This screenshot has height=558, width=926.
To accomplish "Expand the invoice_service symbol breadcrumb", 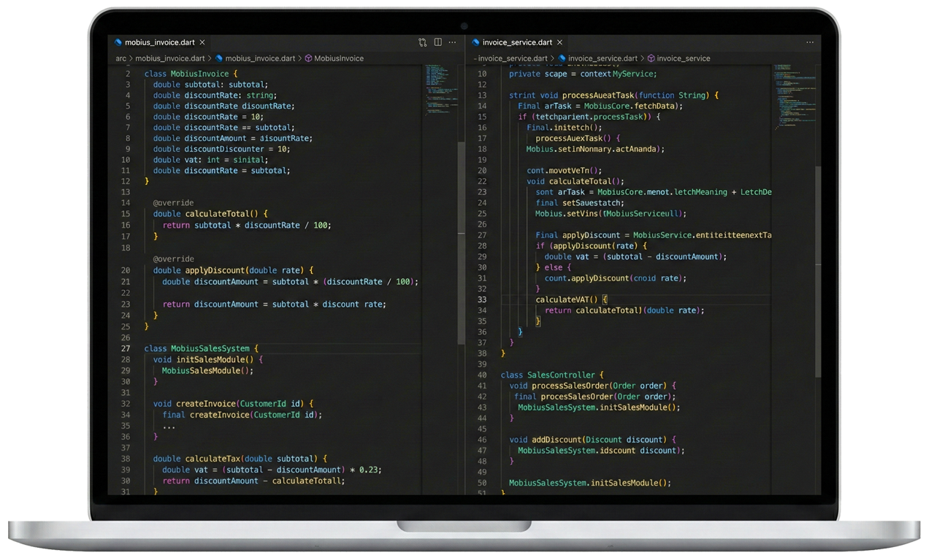I will coord(683,58).
